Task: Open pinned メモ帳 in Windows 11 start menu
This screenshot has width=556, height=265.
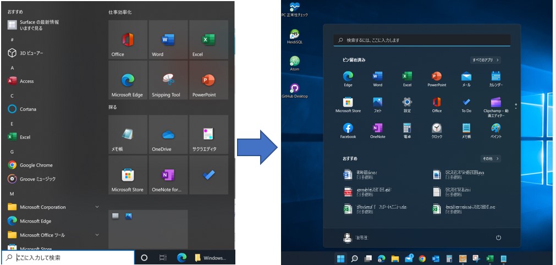Action: (466, 131)
